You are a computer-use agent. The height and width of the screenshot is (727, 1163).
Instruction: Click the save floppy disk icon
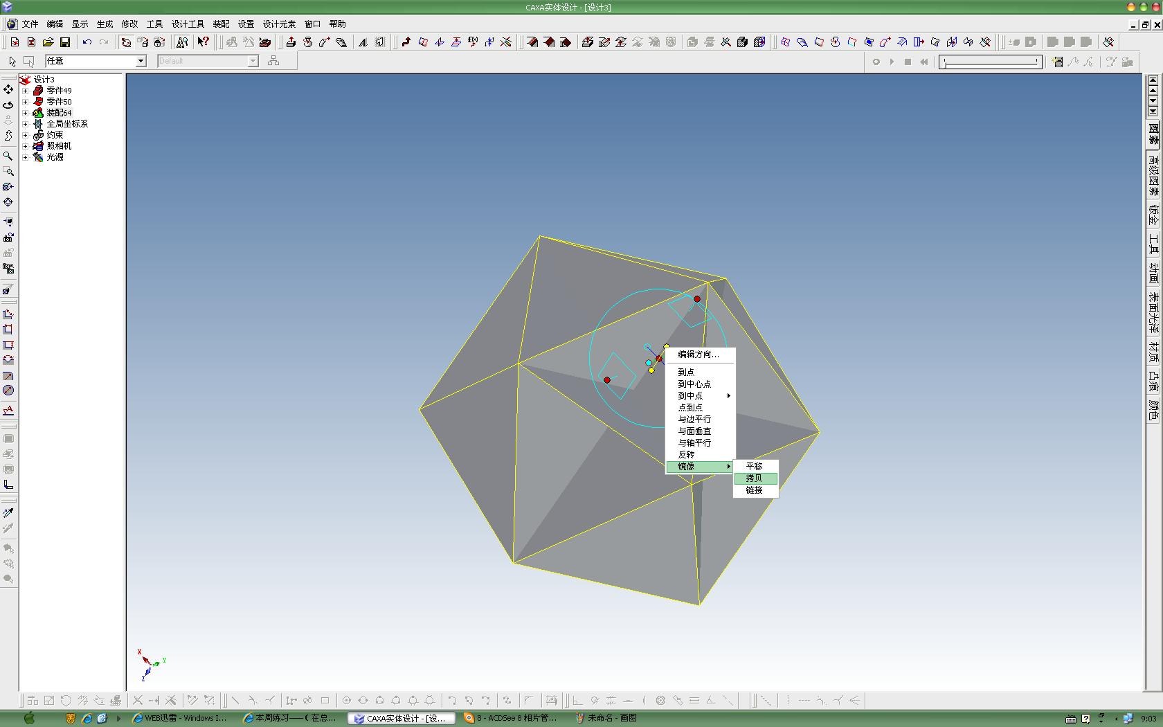point(64,42)
